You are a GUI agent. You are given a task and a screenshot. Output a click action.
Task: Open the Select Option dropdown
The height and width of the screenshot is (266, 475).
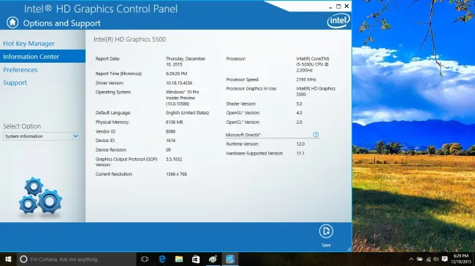(x=41, y=136)
